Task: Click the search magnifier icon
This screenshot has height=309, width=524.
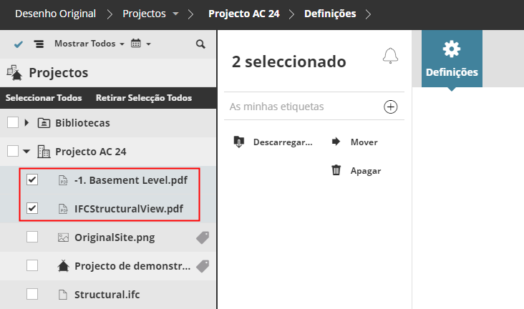Action: 200,44
